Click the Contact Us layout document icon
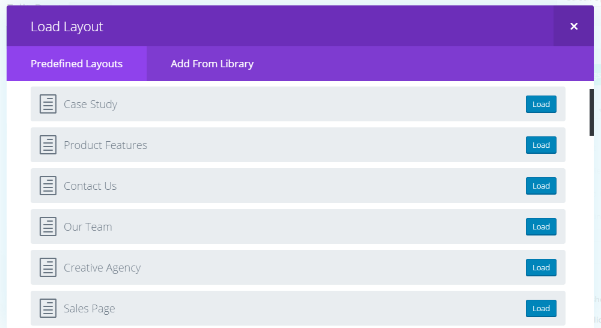This screenshot has height=328, width=601. (48, 186)
